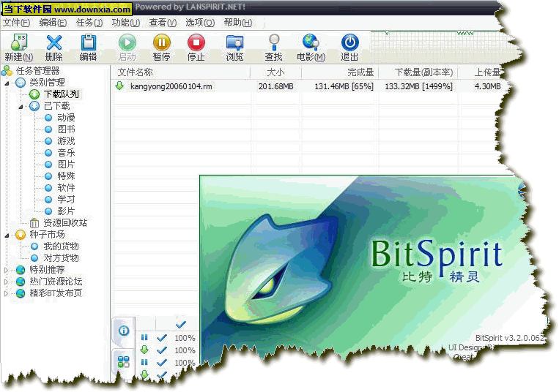Open the 选项(O) menu

tap(199, 23)
